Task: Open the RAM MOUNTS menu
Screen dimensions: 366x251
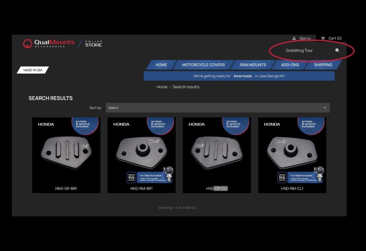Action: point(253,65)
